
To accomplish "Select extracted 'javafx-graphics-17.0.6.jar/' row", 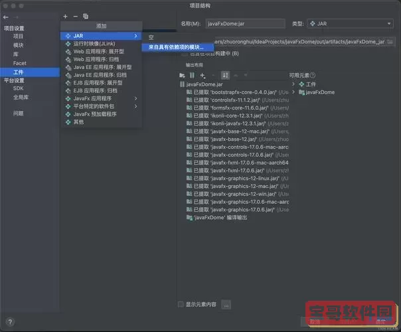I will pos(238,210).
